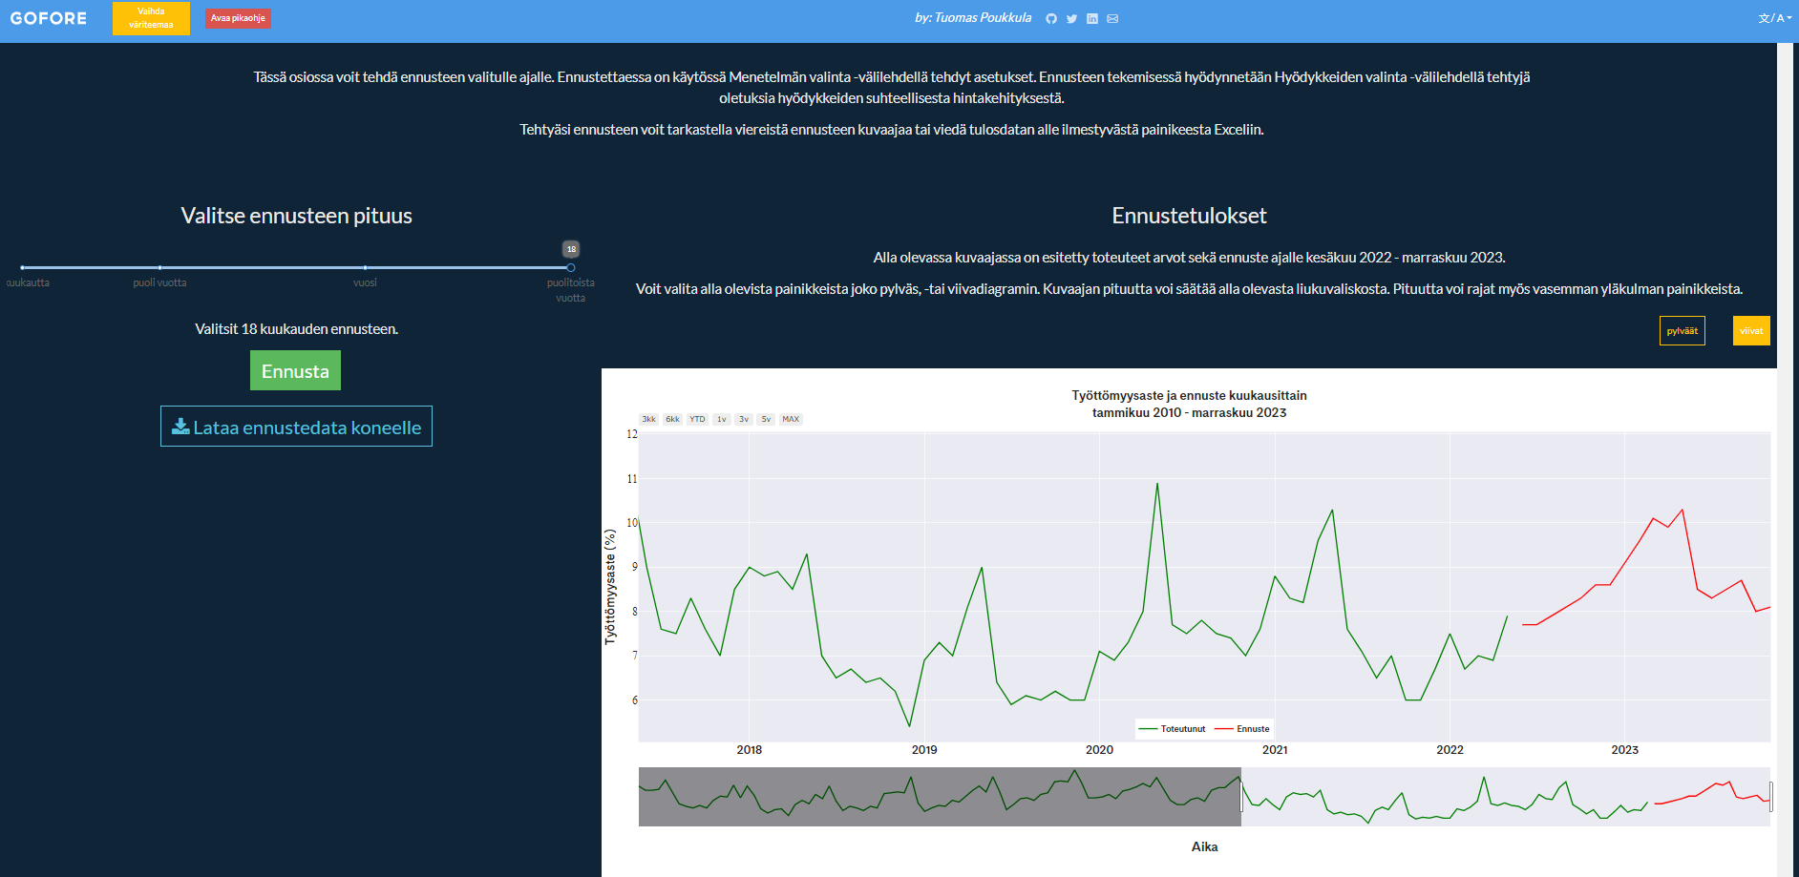Select the 5v range button

pos(766,419)
